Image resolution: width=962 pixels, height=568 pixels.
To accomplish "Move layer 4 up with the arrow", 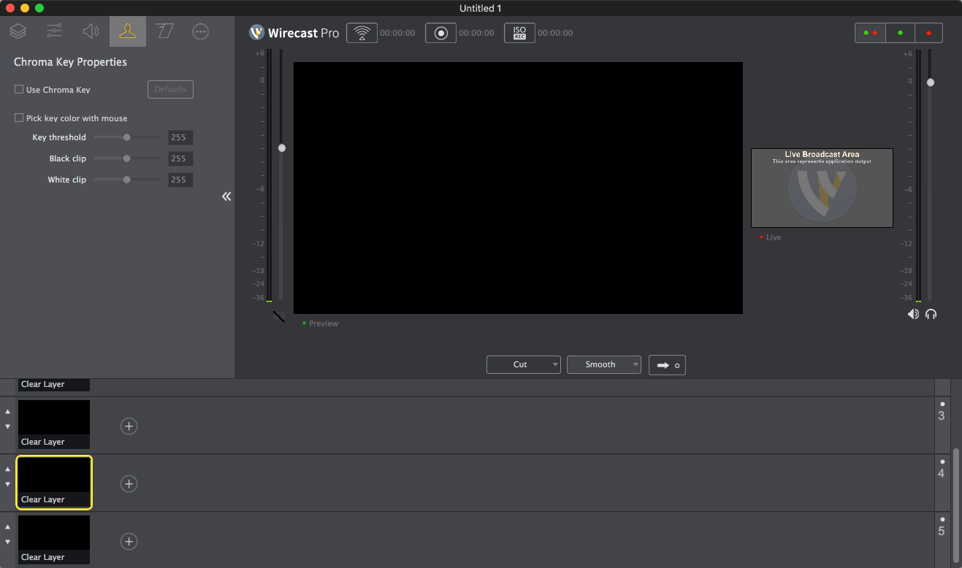I will (8, 469).
